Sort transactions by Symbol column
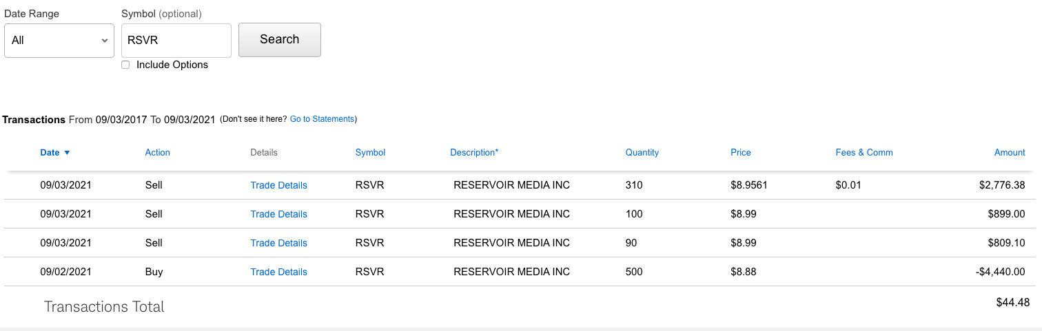Screen dimensions: 1042x331 370,153
